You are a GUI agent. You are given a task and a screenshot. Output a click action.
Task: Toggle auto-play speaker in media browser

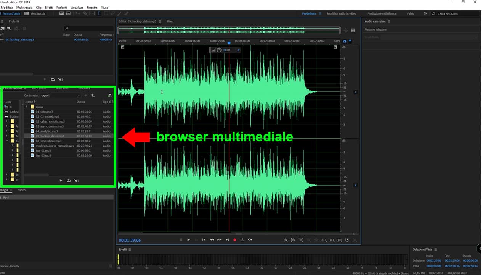click(x=77, y=181)
